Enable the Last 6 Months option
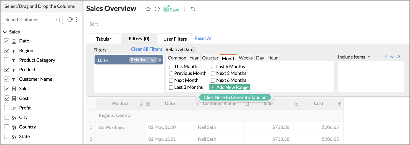 (213, 67)
